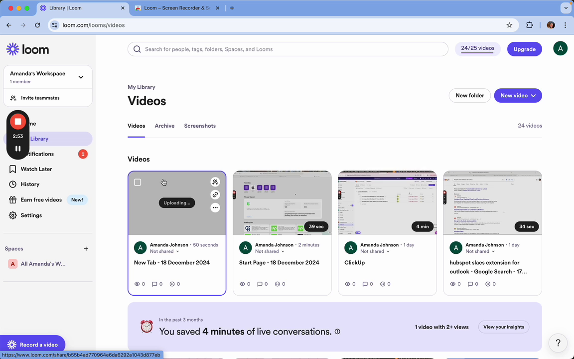This screenshot has height=359, width=574.
Task: Click the Chrome profile avatar
Action: [551, 25]
